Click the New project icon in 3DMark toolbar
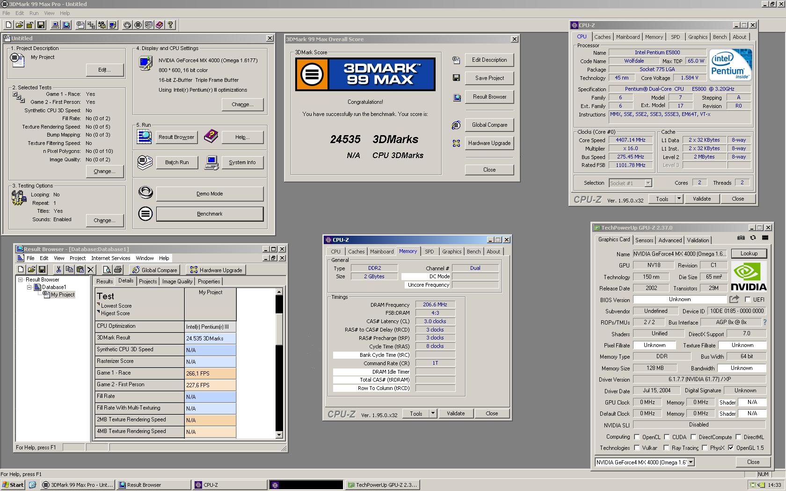The image size is (786, 491). 8,25
